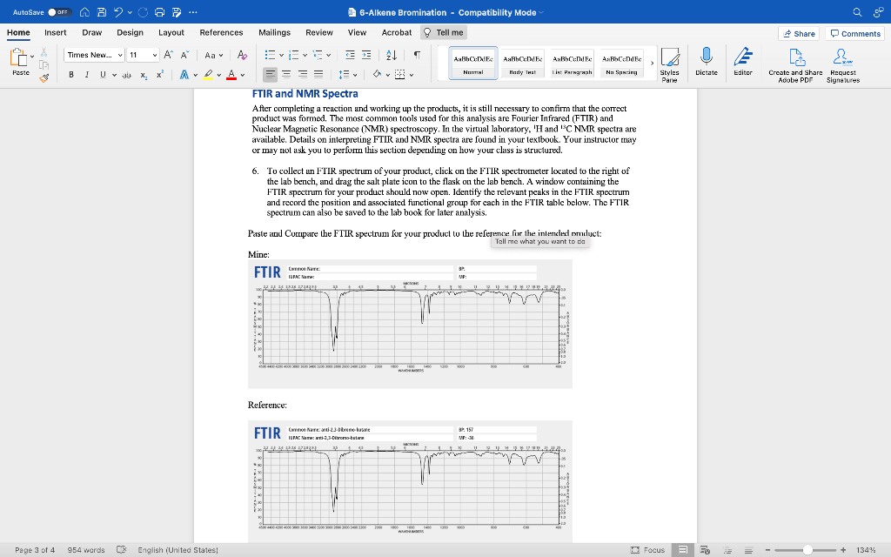Toggle underline formatting

click(103, 75)
